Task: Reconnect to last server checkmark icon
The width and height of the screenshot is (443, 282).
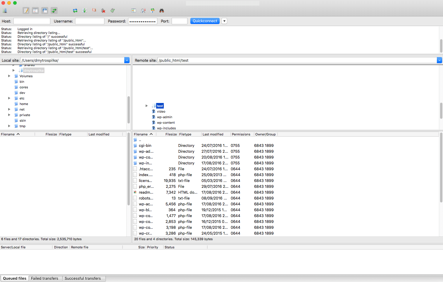Action: pos(113,11)
